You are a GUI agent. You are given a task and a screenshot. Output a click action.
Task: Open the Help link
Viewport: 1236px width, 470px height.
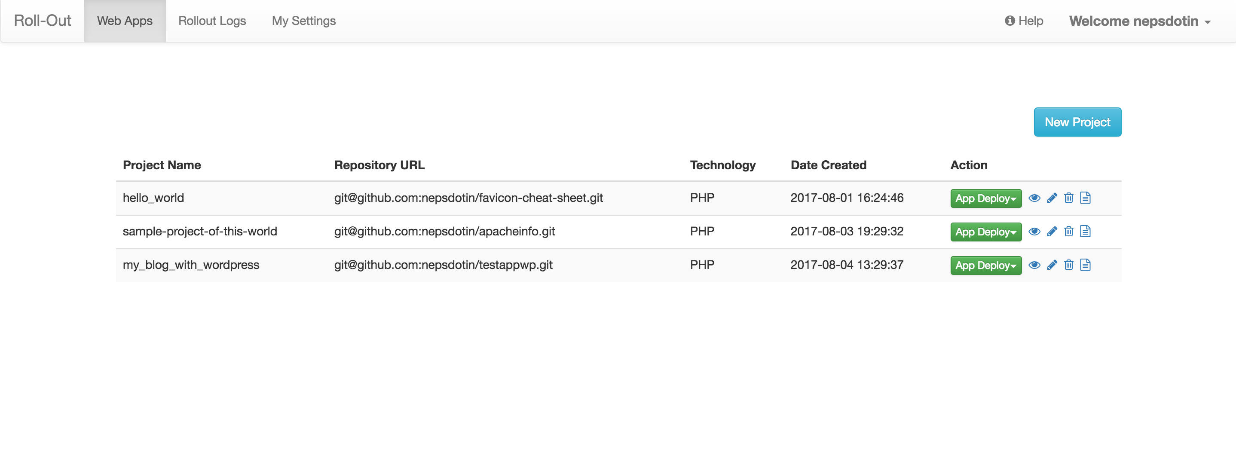[1024, 21]
